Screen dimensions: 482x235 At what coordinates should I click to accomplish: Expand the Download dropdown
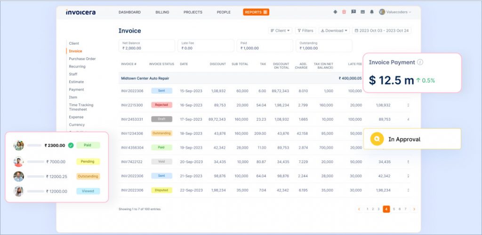click(334, 31)
